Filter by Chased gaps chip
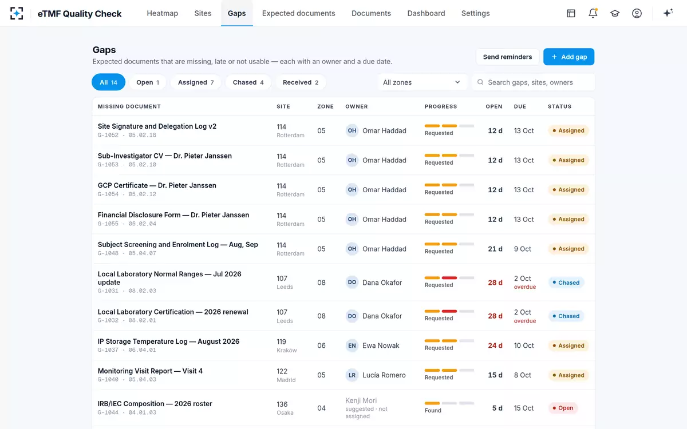This screenshot has height=429, width=687. coord(248,82)
